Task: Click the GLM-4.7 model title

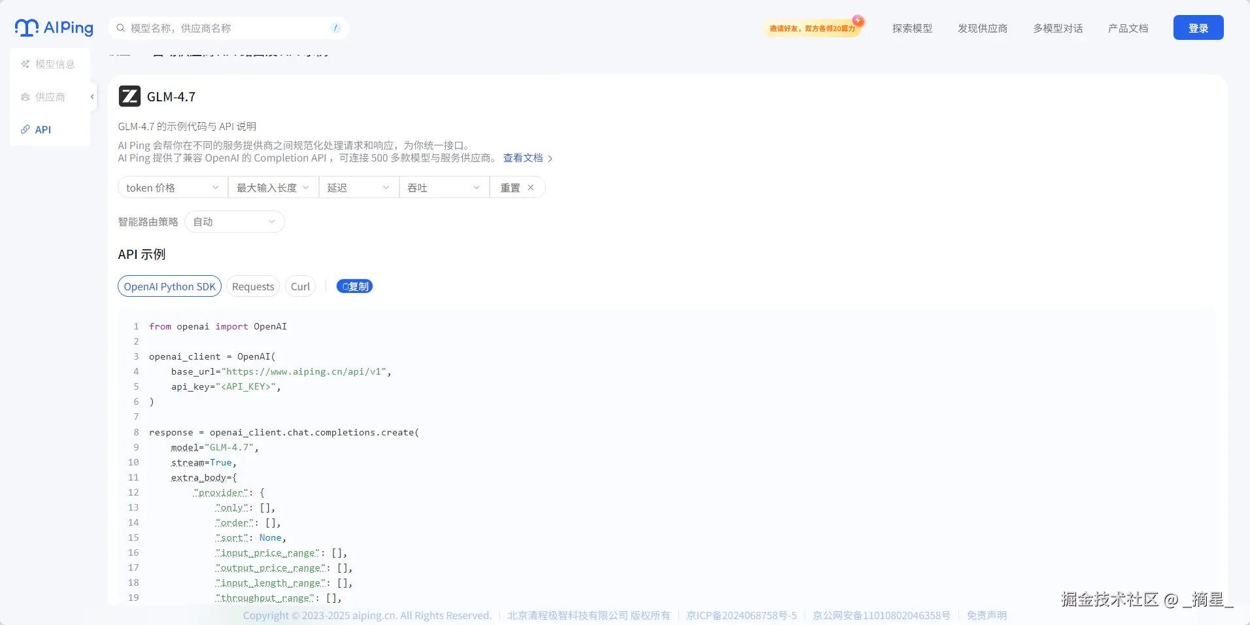Action: 171,97
